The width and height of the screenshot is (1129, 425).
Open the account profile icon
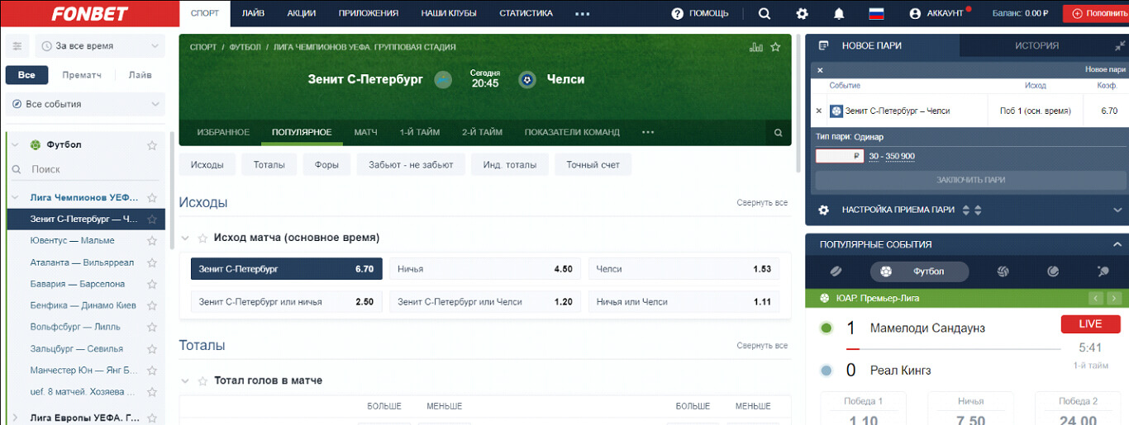(914, 13)
